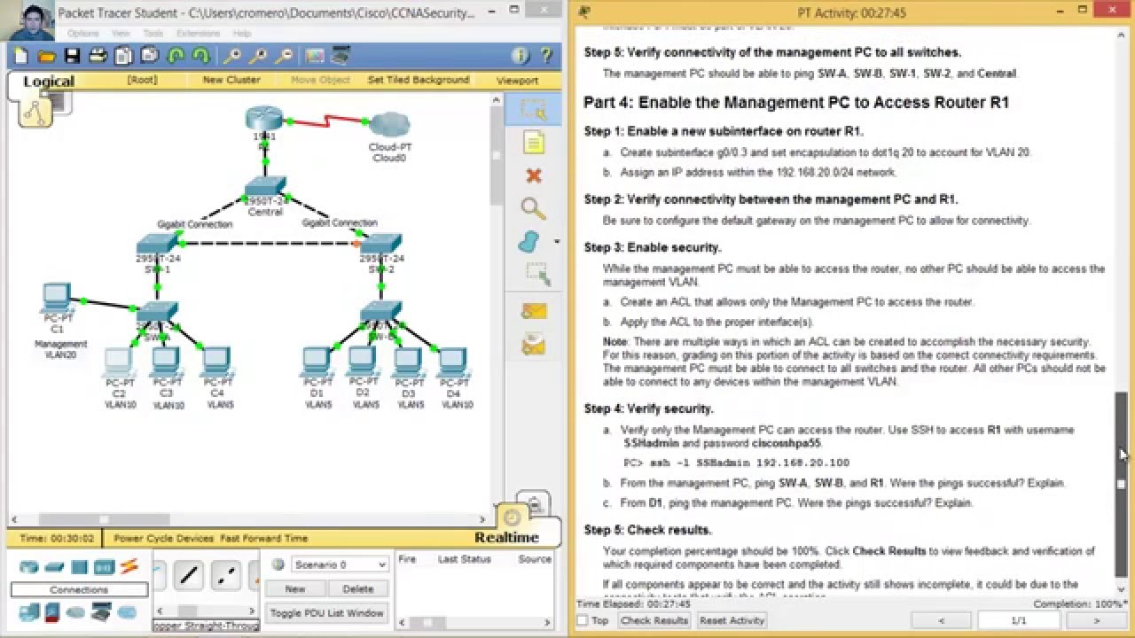This screenshot has width=1135, height=638.
Task: Choose the Copper Cross-Over dashed cable
Action: [226, 576]
